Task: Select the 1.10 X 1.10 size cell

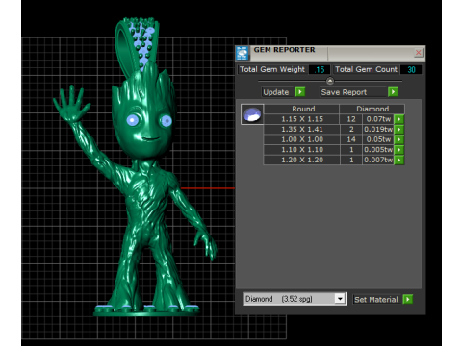Action: pos(301,150)
